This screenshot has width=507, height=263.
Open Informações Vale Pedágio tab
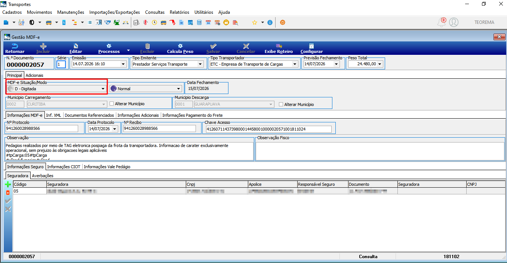(x=107, y=167)
